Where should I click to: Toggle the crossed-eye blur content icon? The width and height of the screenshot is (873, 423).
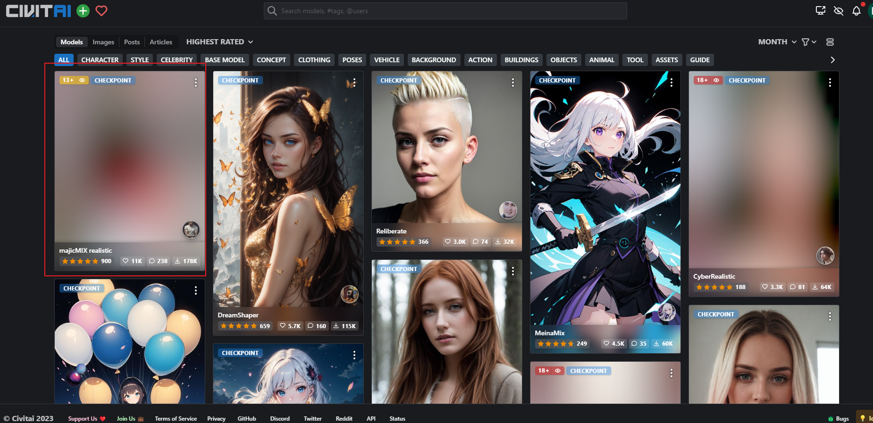click(x=838, y=11)
